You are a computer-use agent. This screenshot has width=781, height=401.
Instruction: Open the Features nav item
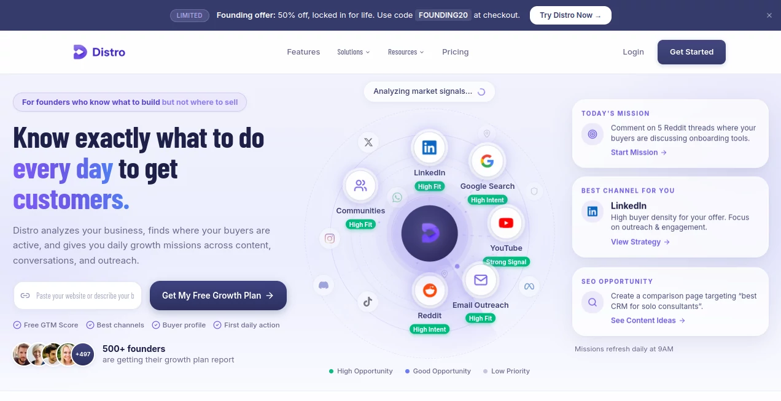point(303,52)
